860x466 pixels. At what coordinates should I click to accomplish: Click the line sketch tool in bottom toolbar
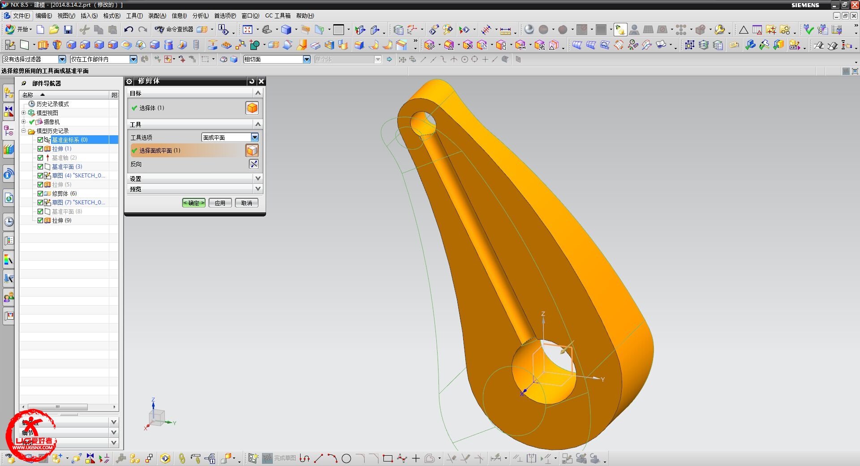(318, 458)
